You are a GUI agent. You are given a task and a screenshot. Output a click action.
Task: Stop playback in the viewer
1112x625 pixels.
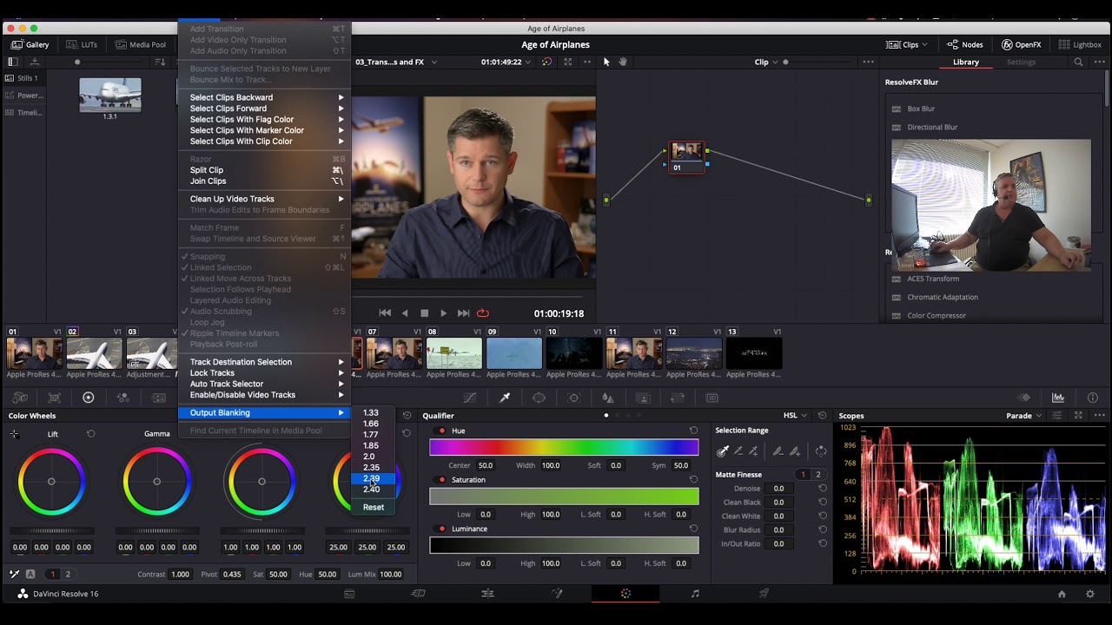coord(424,313)
